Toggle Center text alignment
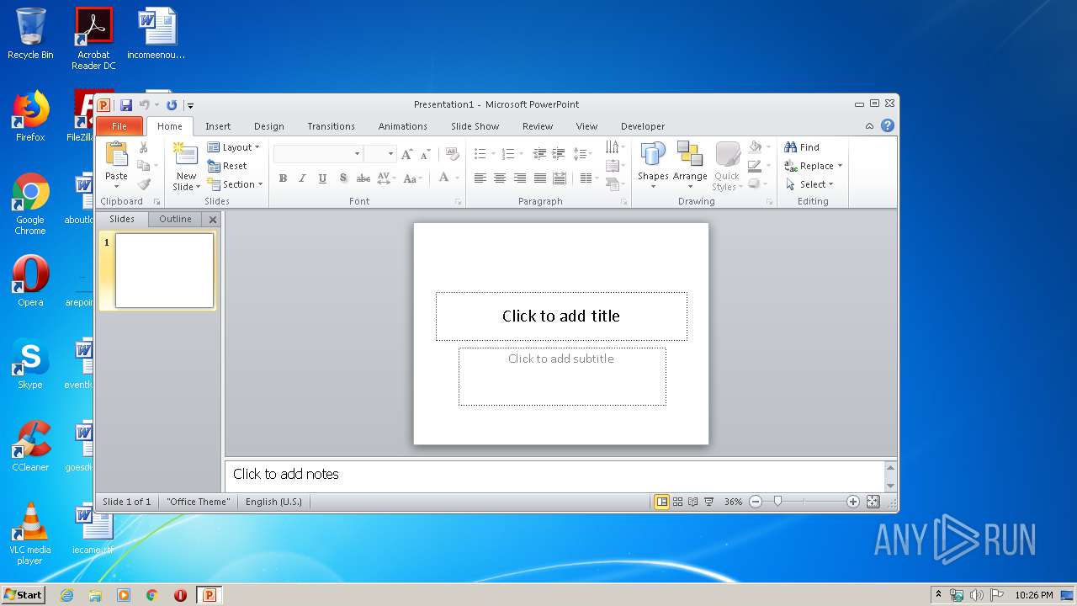The image size is (1077, 606). (500, 178)
